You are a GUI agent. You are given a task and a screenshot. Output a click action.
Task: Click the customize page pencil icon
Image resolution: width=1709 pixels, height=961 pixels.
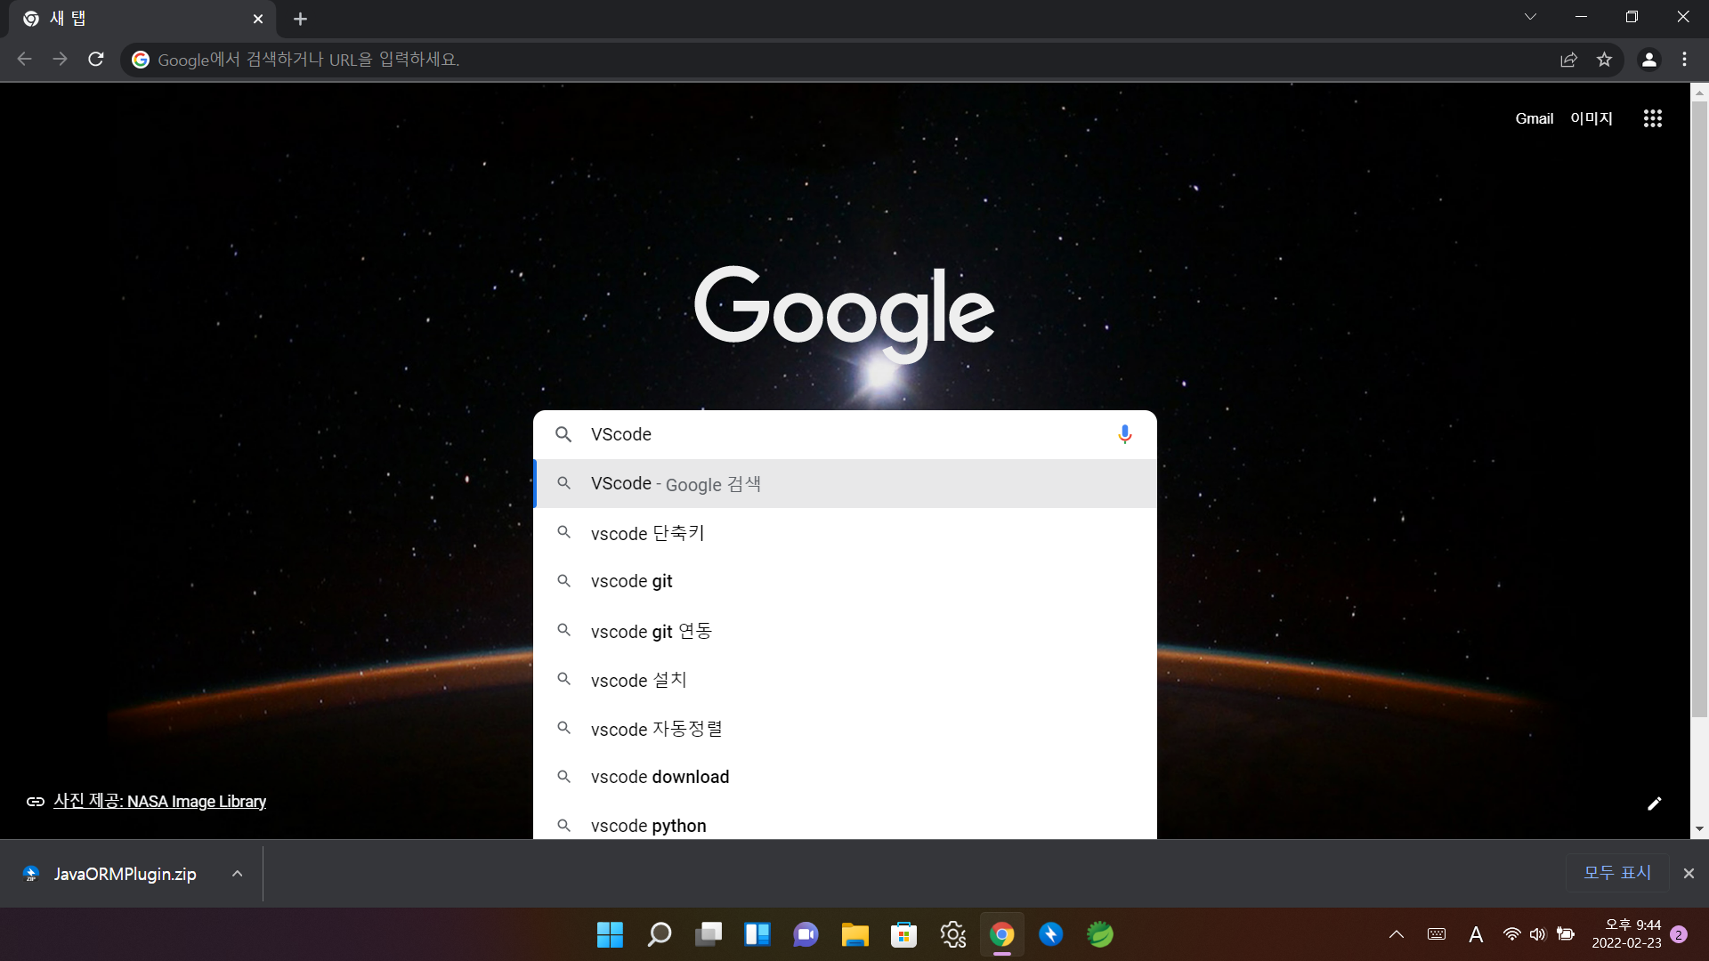pyautogui.click(x=1654, y=804)
